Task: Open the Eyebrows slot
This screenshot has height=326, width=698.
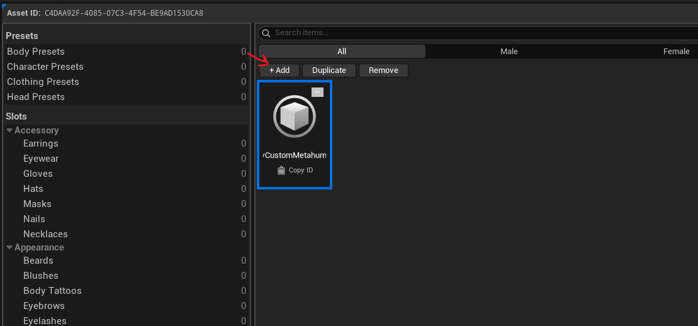Action: click(x=127, y=306)
